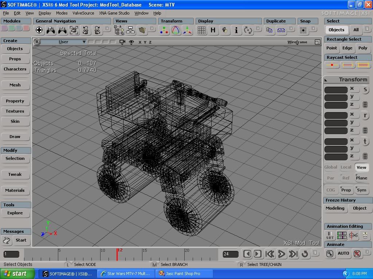The height and width of the screenshot is (279, 373).
Task: Open the schematic view icon
Action: click(x=130, y=30)
